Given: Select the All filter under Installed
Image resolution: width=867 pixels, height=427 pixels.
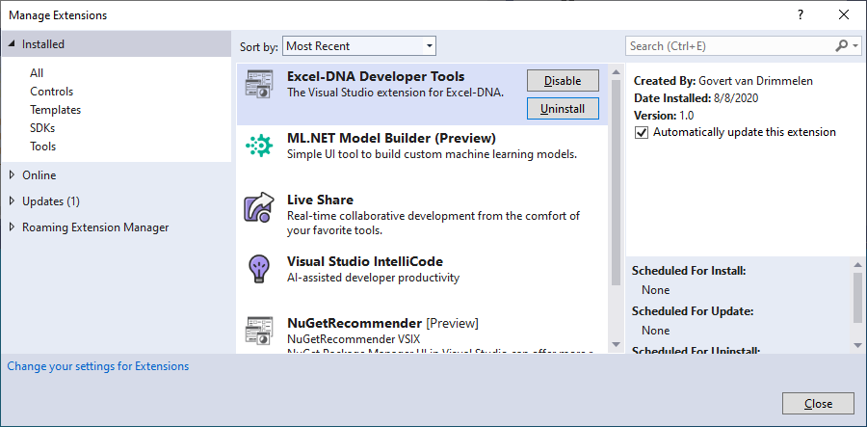Looking at the screenshot, I should 37,73.
